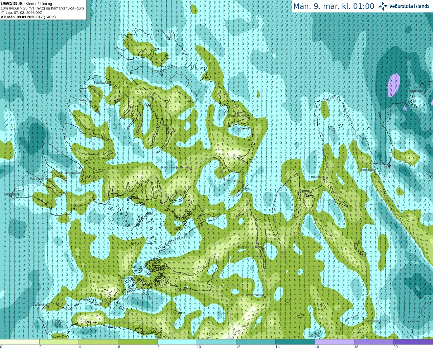The width and height of the screenshot is (433, 349).
Task: Select the 4–6 m/s green legend swatch
Action: (98, 342)
